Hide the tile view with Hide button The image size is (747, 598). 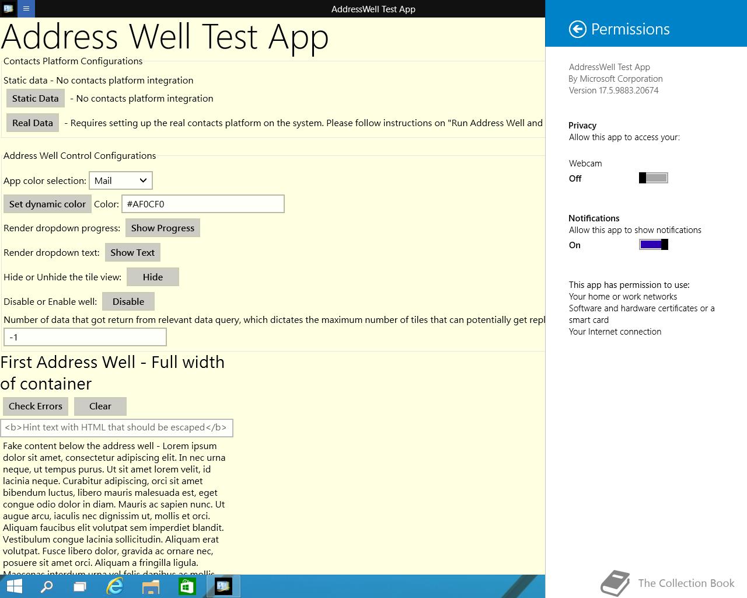(153, 277)
